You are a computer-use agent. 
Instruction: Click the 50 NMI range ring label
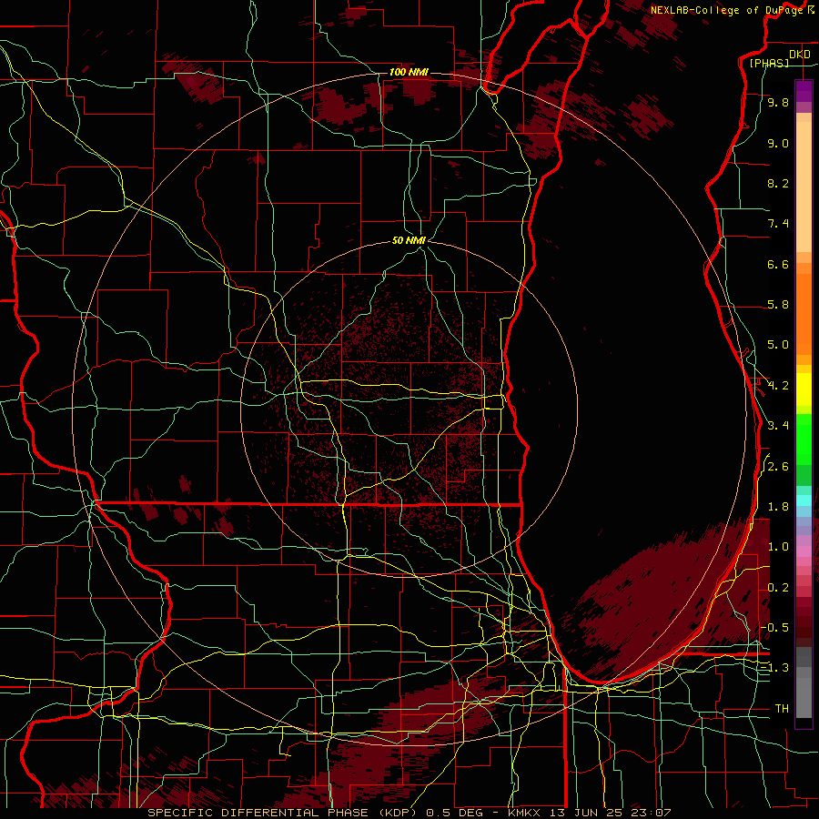(409, 240)
